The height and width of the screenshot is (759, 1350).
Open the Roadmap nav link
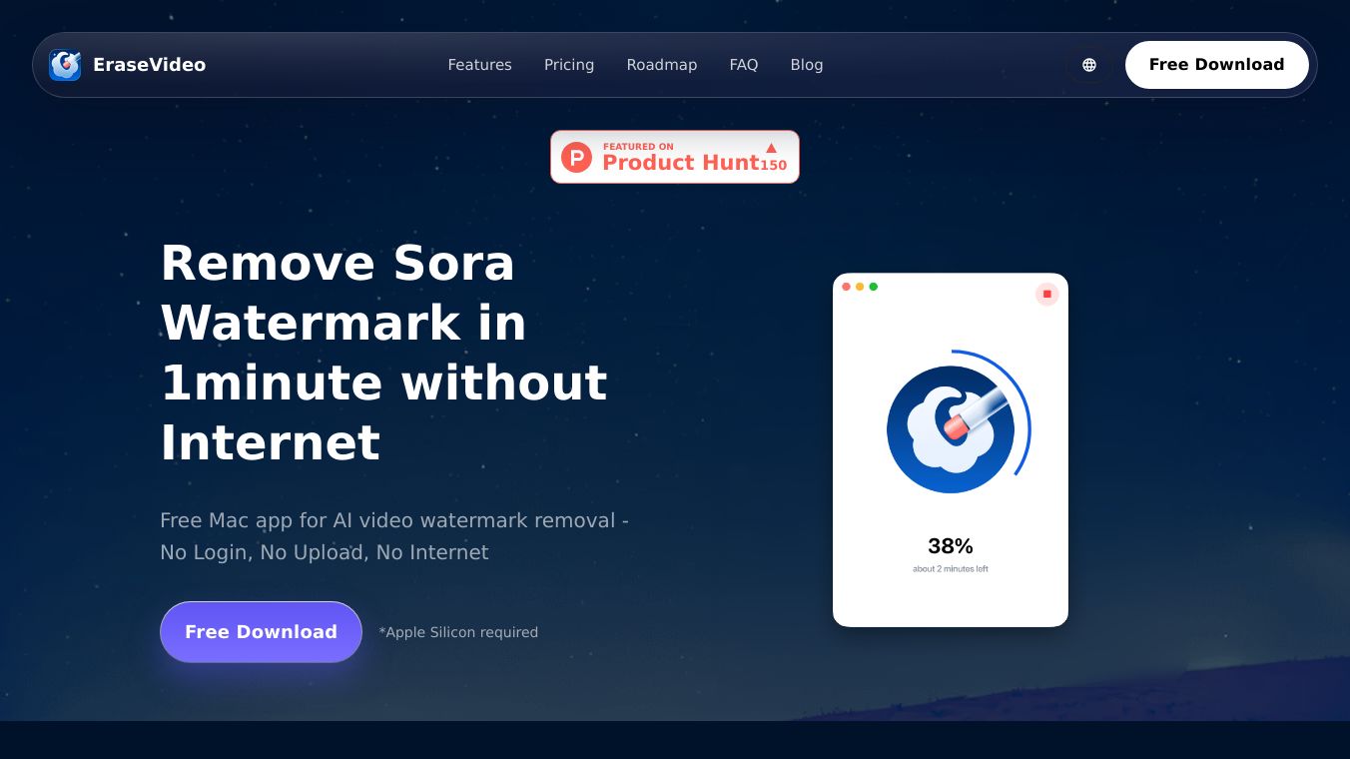[x=662, y=65]
